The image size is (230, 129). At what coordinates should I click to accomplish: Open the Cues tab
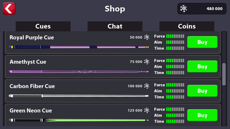(x=43, y=26)
